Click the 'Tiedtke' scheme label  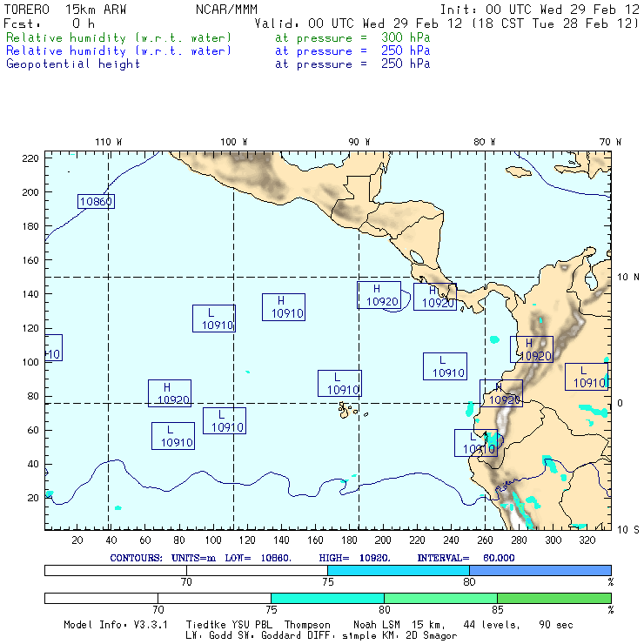point(205,625)
